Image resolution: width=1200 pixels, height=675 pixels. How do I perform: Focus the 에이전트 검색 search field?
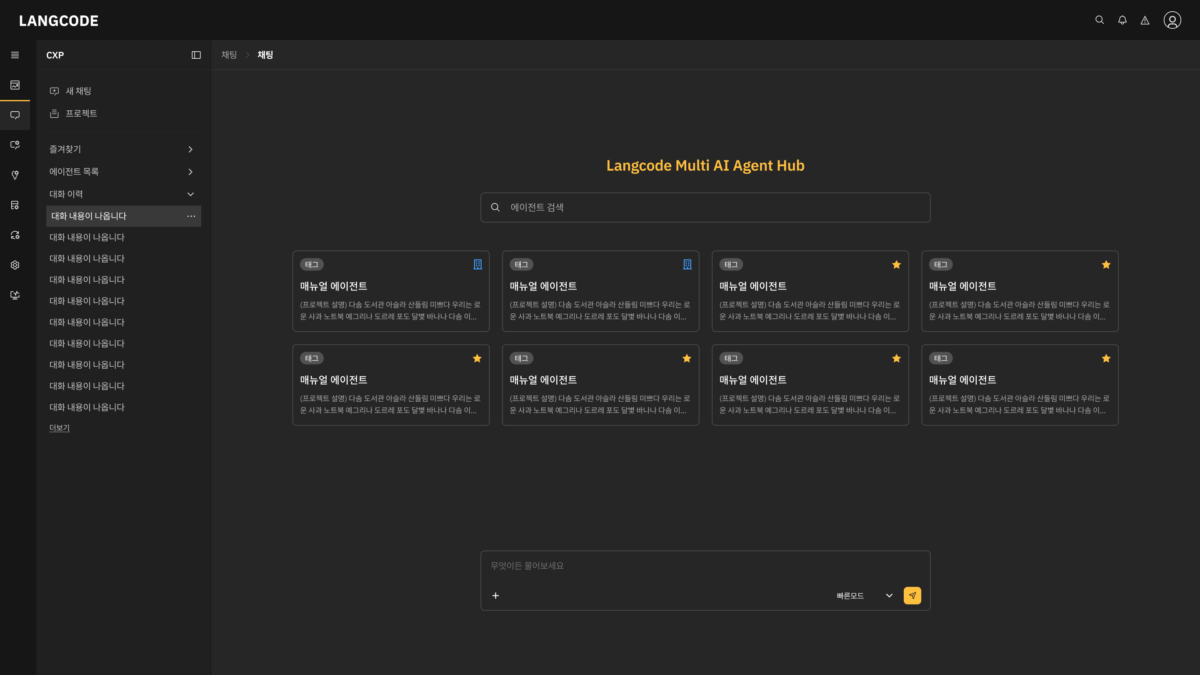(705, 207)
